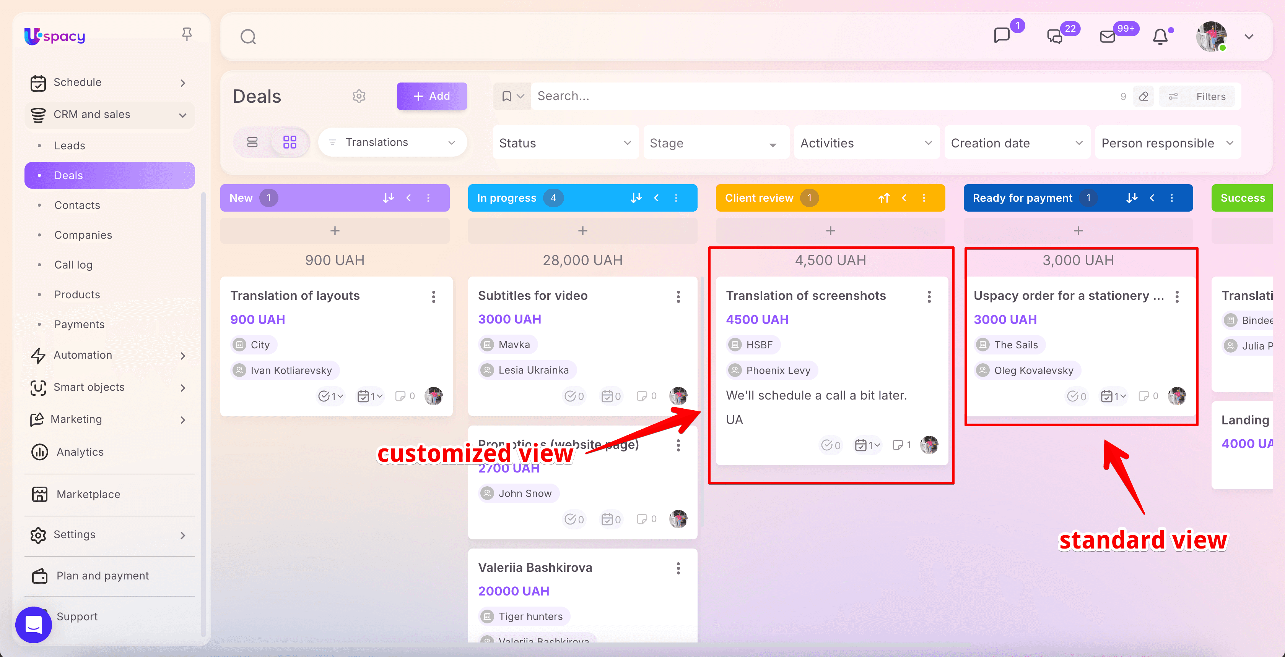
Task: Go to Contacts in the sidebar
Action: [x=77, y=205]
